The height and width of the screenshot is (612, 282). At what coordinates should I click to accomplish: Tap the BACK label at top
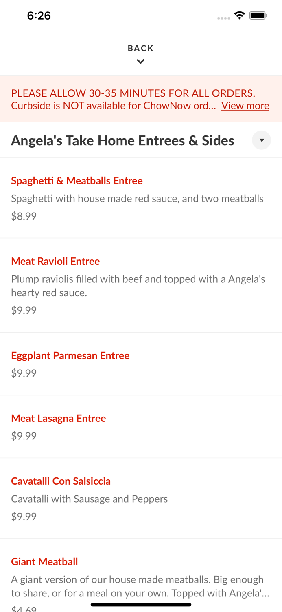point(140,48)
